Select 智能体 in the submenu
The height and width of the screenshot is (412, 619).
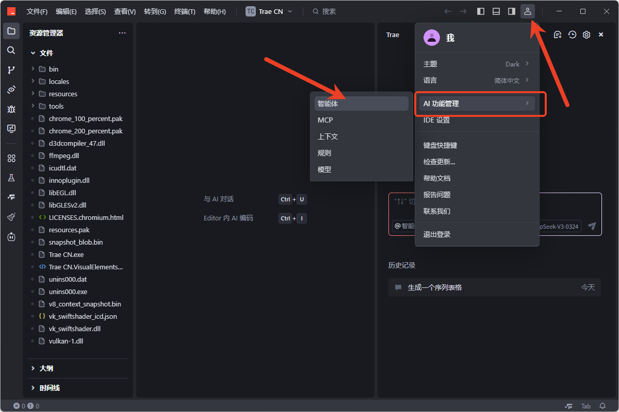coord(362,104)
